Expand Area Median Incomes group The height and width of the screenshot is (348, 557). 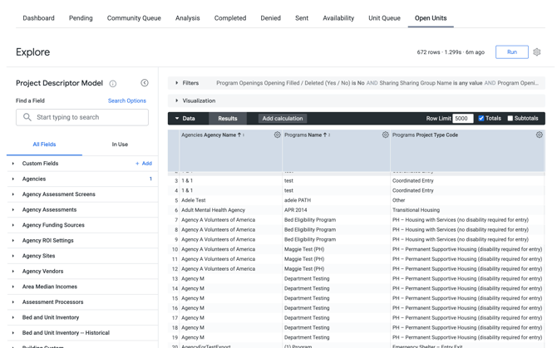[13, 287]
